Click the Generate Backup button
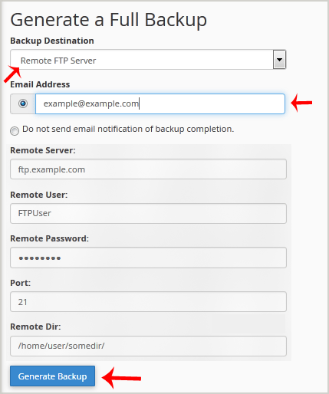The image size is (329, 394). point(52,376)
